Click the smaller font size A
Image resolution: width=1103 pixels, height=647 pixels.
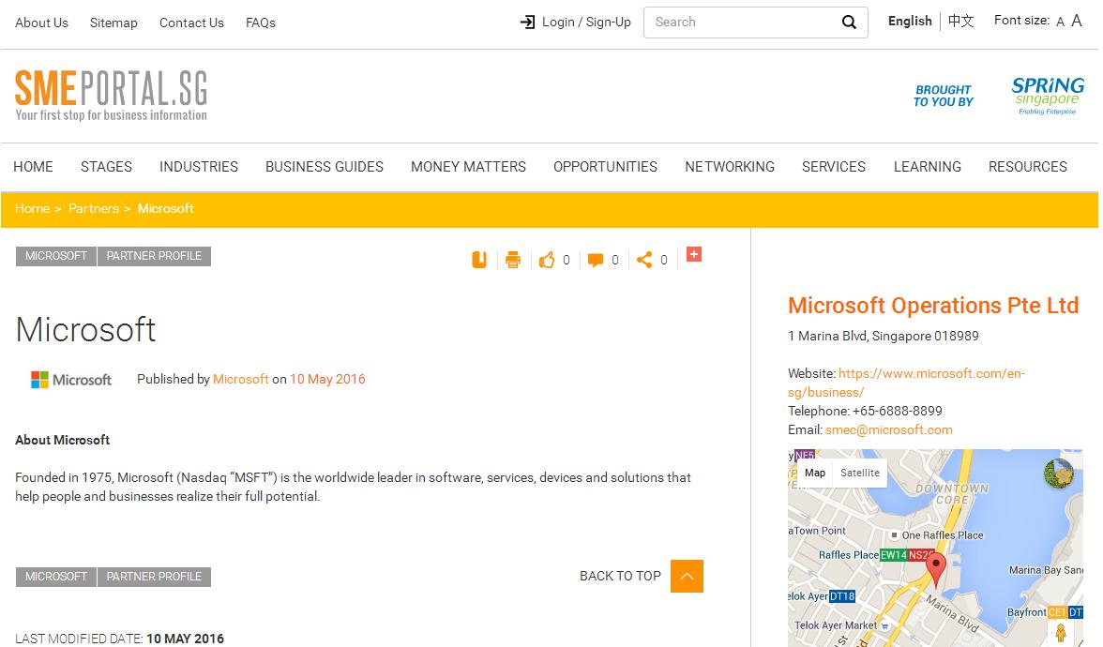pyautogui.click(x=1060, y=23)
